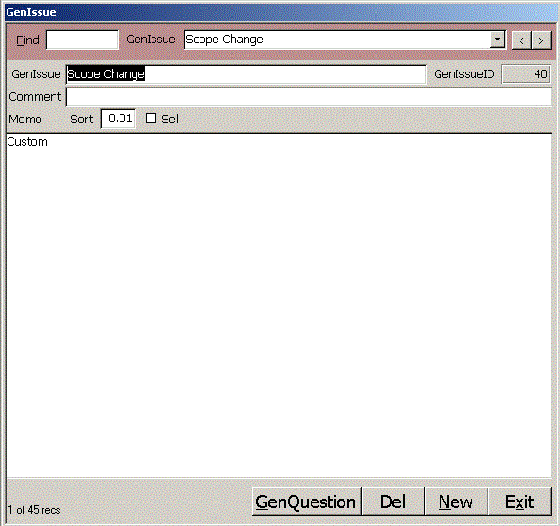Click the Find label
Viewport: 560px width, 526px height.
(27, 40)
